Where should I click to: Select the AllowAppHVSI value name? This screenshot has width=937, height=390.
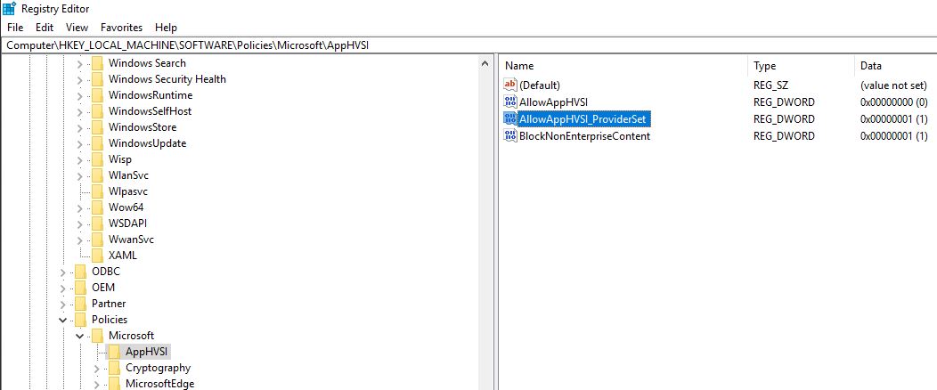coord(554,102)
